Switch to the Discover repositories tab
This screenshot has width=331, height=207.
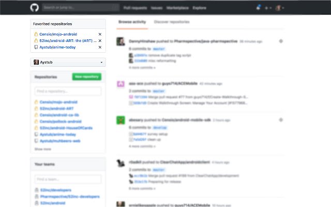tap(172, 22)
